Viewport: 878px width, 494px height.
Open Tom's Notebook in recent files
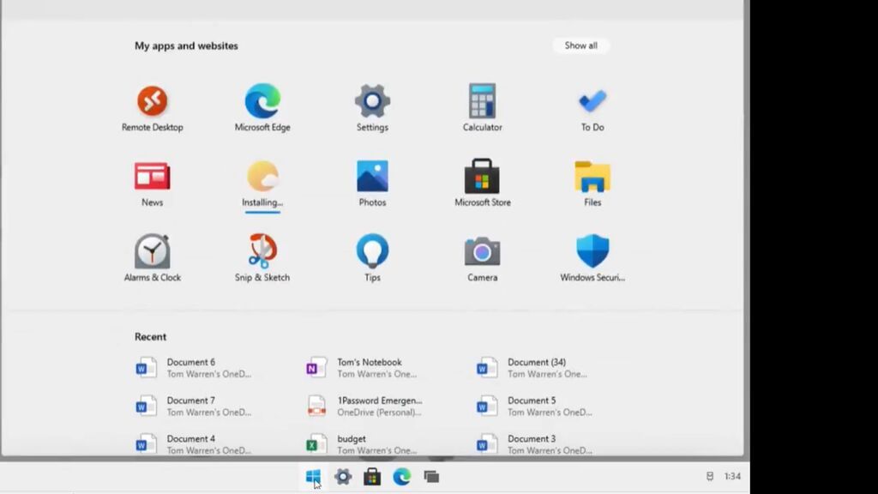click(362, 368)
